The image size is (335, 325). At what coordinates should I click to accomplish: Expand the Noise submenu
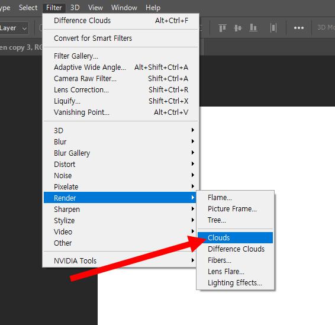[x=121, y=175]
